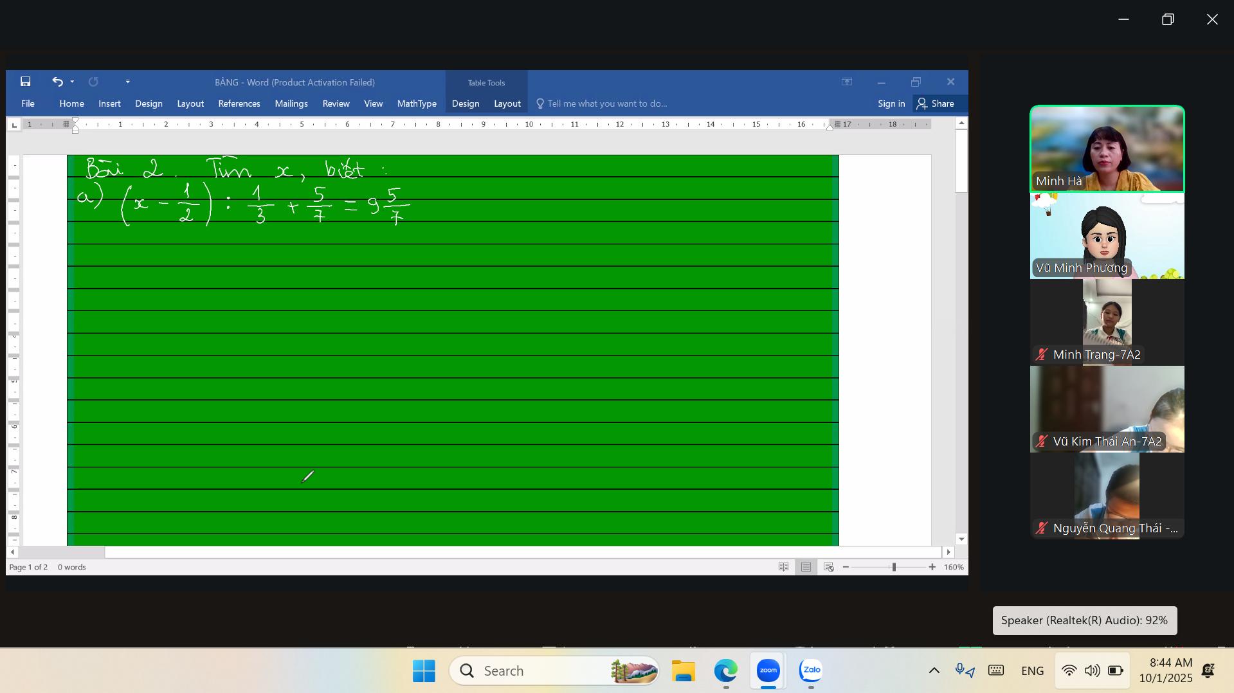Click the Undo arrow icon
This screenshot has height=693, width=1234.
coord(57,82)
